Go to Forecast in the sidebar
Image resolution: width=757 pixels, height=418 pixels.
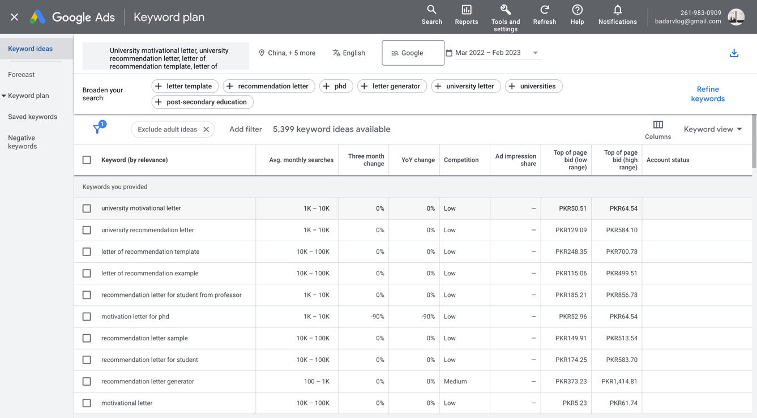22,75
